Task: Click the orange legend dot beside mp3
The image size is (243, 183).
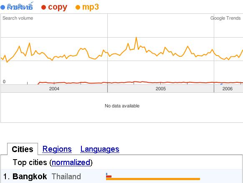Action: click(78, 7)
